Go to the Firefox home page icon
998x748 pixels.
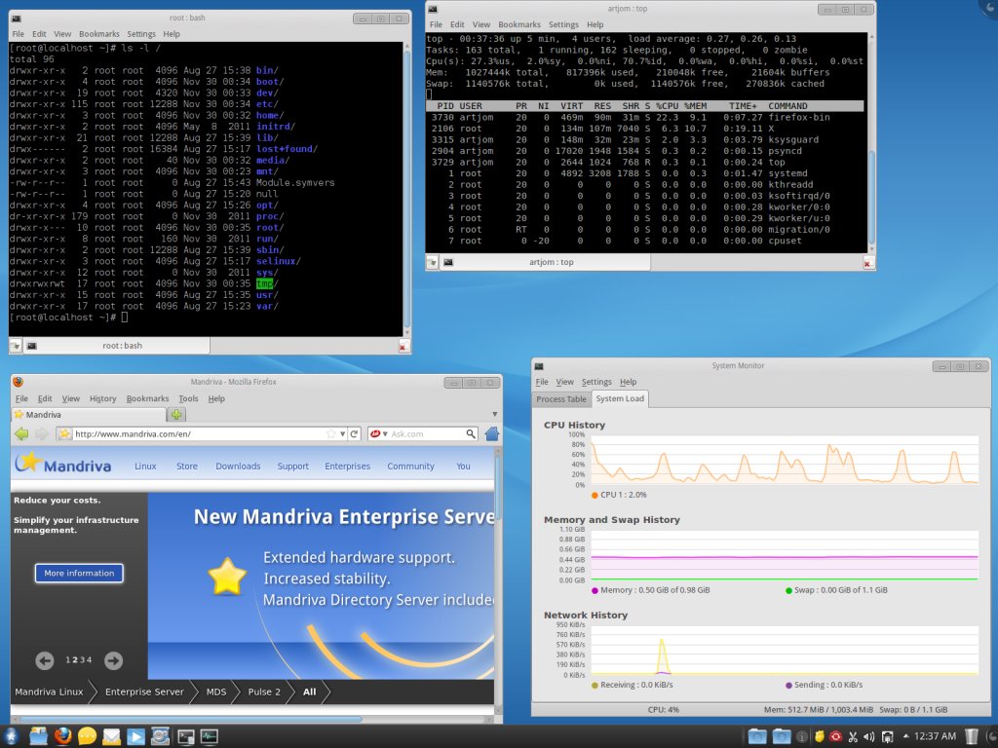click(x=492, y=433)
